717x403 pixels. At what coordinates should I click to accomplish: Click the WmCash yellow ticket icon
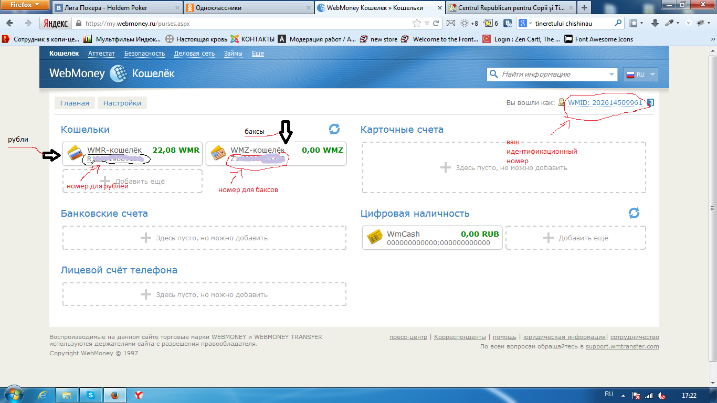375,237
